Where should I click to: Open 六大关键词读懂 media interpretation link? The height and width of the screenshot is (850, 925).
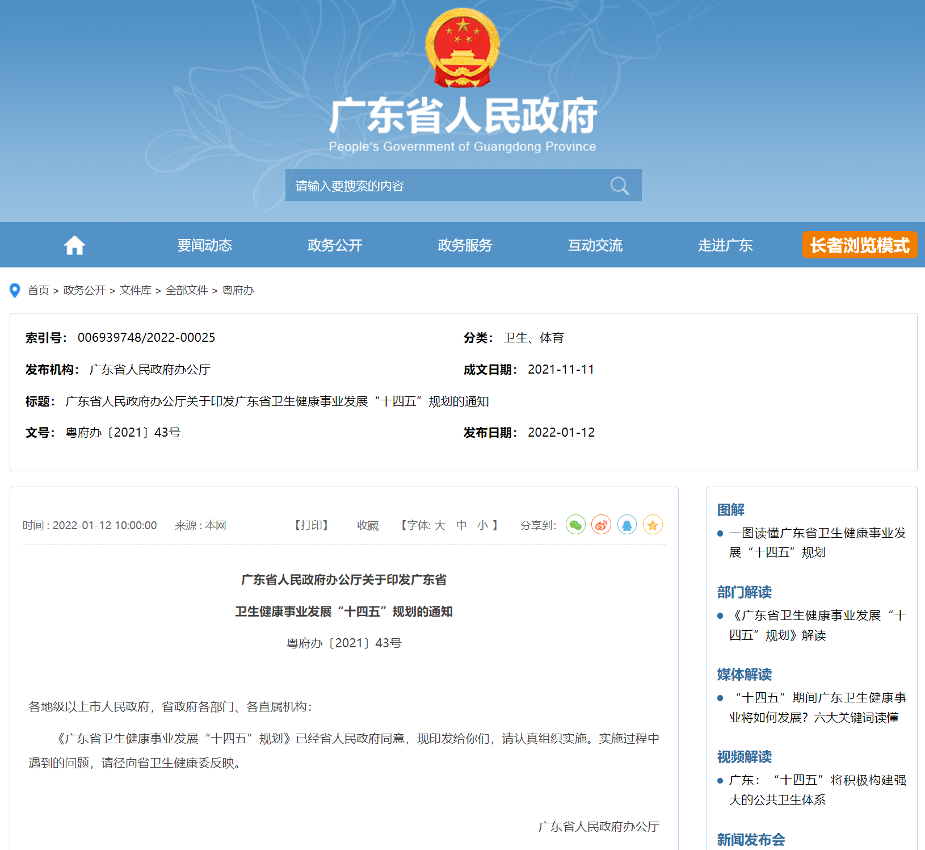coord(817,707)
